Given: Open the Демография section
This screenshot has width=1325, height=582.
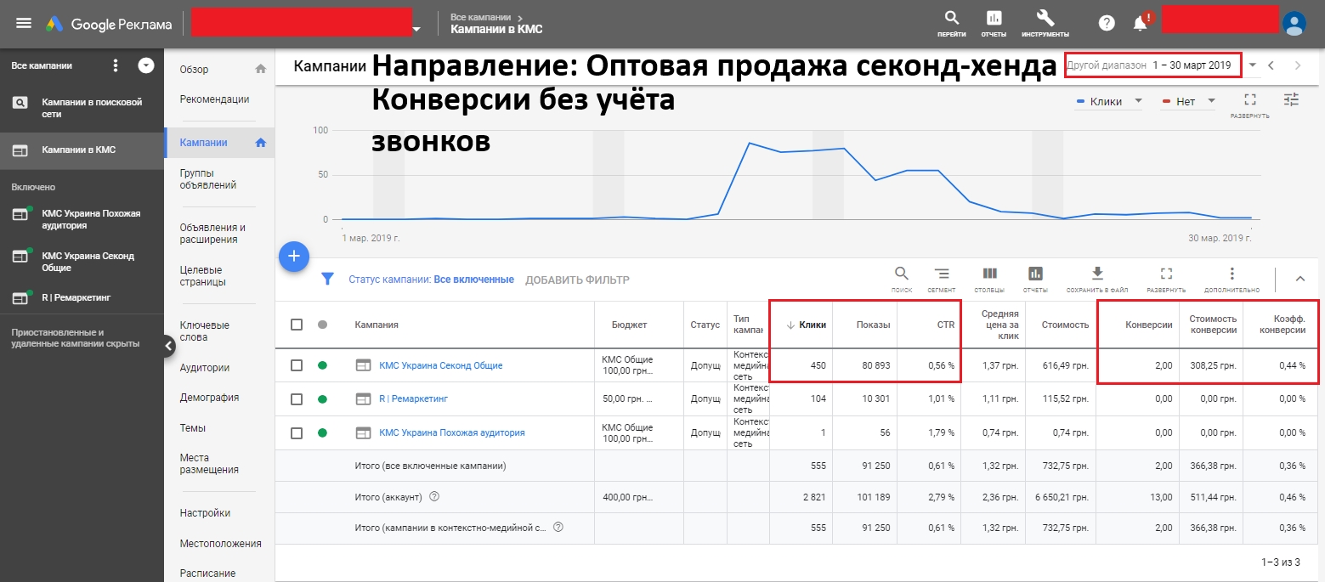Looking at the screenshot, I should tap(209, 398).
